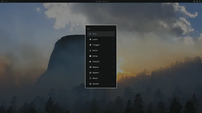This screenshot has height=113, width=202.
Task: Expand the Learn submenu chevron
Action: (113, 40)
